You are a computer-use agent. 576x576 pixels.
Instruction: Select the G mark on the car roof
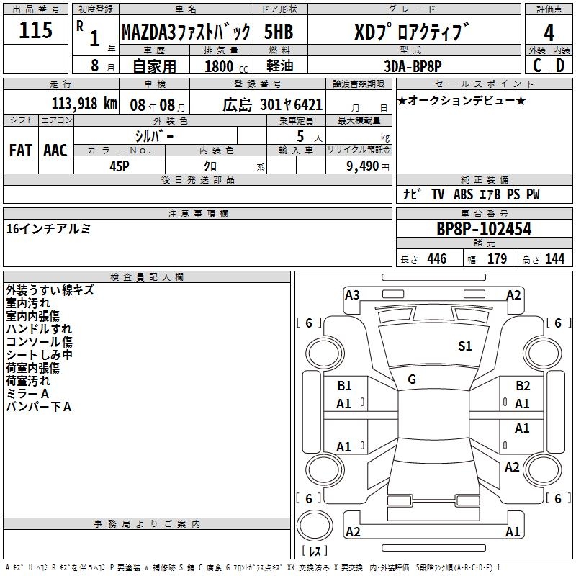[412, 379]
